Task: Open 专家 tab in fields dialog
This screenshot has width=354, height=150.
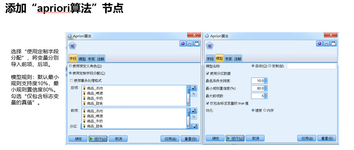Action: pyautogui.click(x=91, y=59)
